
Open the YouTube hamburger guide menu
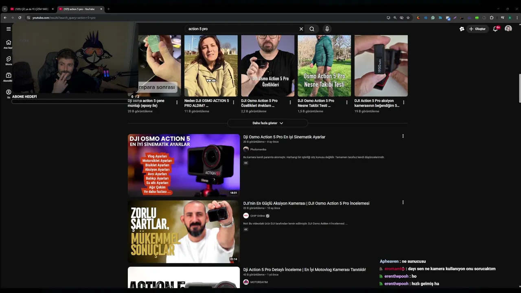[x=9, y=29]
